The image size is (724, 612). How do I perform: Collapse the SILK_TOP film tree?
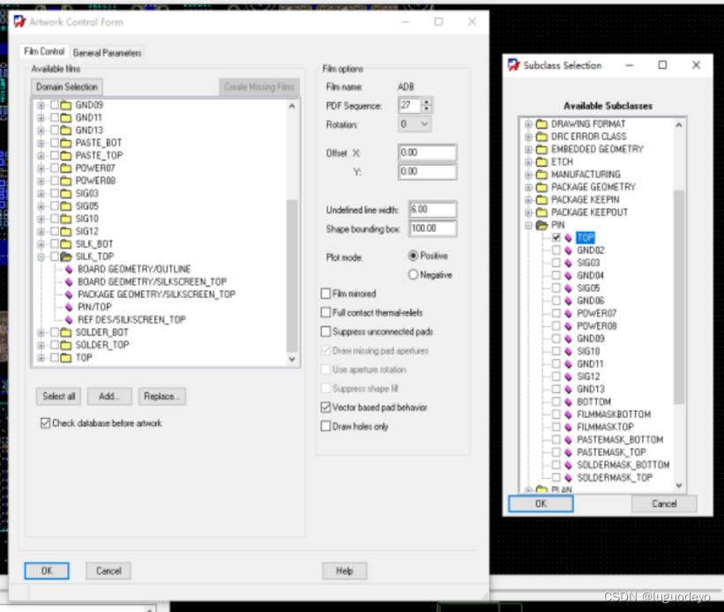(x=41, y=256)
